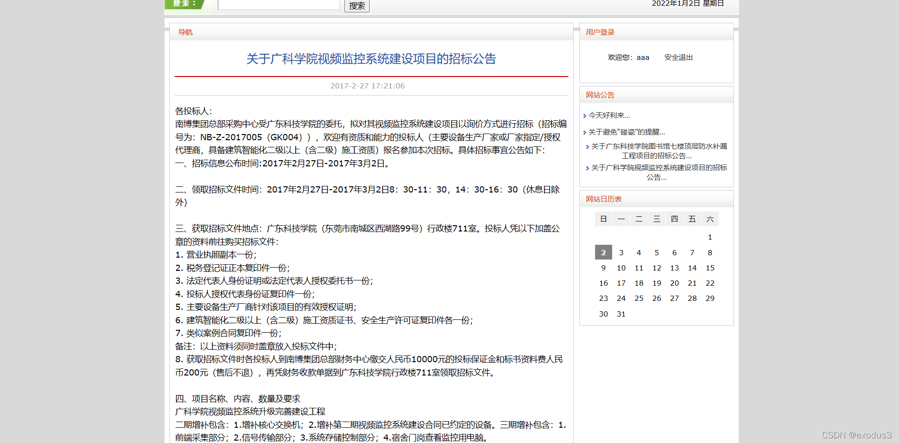Select day 28 in the calendar

pos(692,299)
